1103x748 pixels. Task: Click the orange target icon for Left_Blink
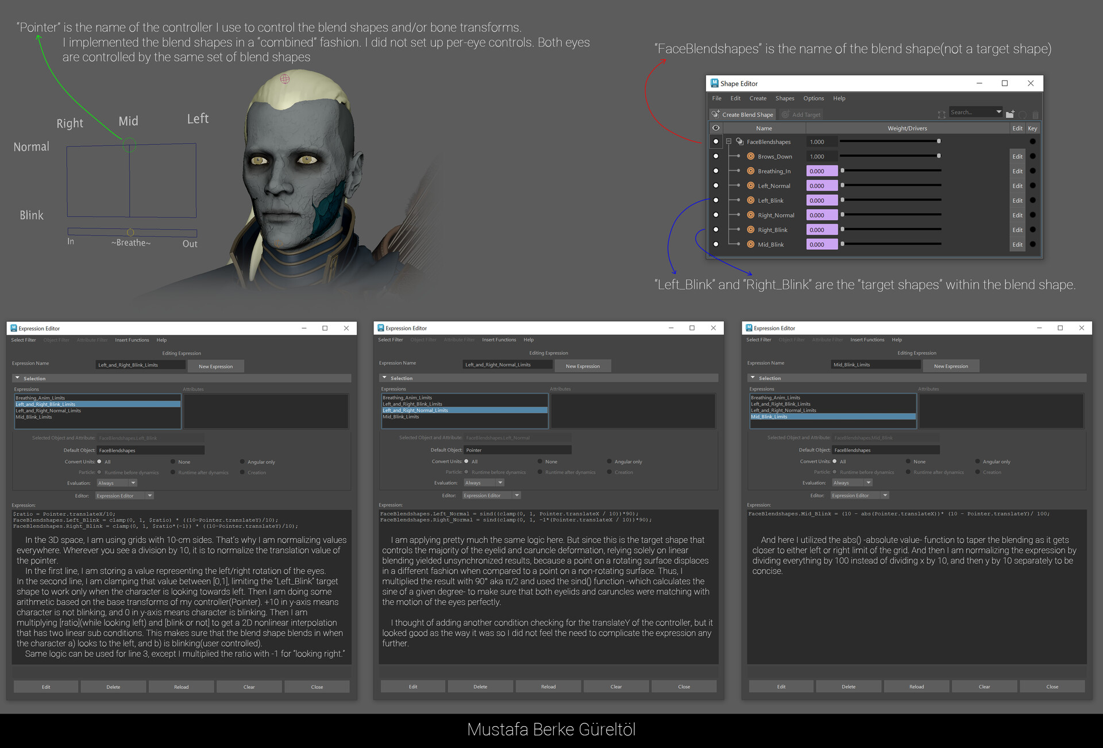(750, 201)
